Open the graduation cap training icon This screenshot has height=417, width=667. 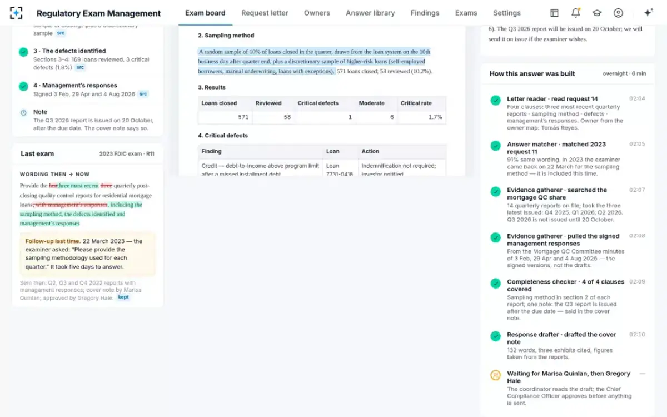click(597, 13)
